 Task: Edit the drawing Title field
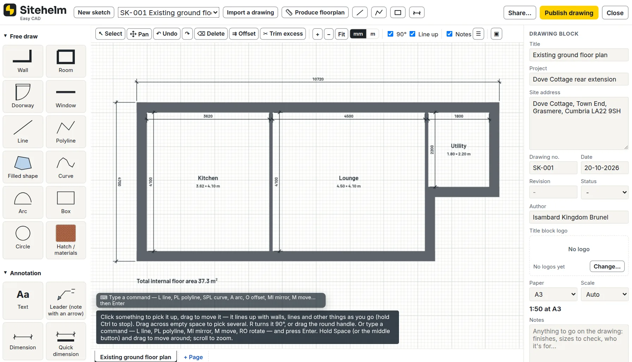click(579, 55)
